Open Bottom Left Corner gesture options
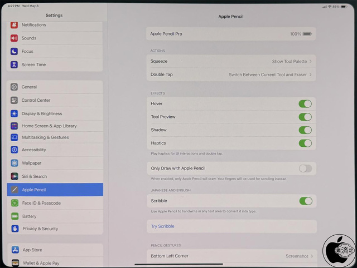Screen dimensions: 357x268 [231, 256]
